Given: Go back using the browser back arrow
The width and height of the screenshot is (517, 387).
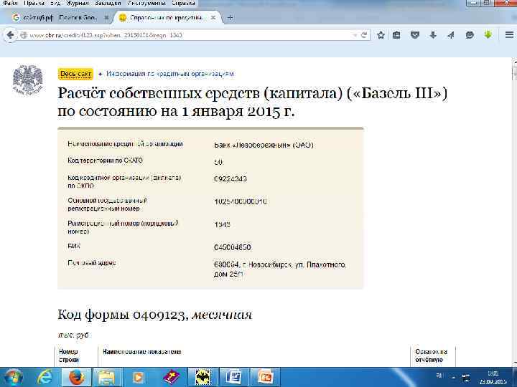Looking at the screenshot, I should (x=10, y=35).
